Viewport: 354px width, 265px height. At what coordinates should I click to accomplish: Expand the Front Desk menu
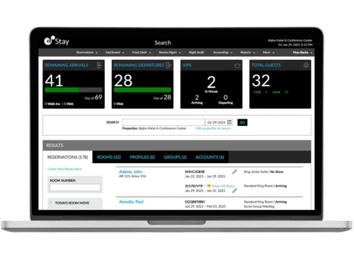[x=142, y=52]
